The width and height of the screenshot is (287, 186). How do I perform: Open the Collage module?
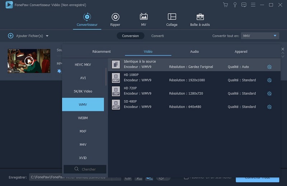click(x=172, y=20)
